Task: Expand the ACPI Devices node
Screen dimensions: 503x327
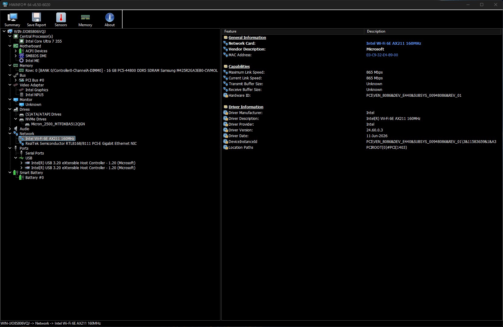Action: point(16,51)
